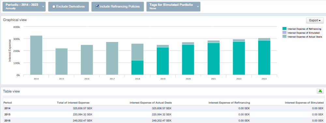Enable the Exclude Derivatives checkbox
The image size is (326, 123).
tap(54, 7)
